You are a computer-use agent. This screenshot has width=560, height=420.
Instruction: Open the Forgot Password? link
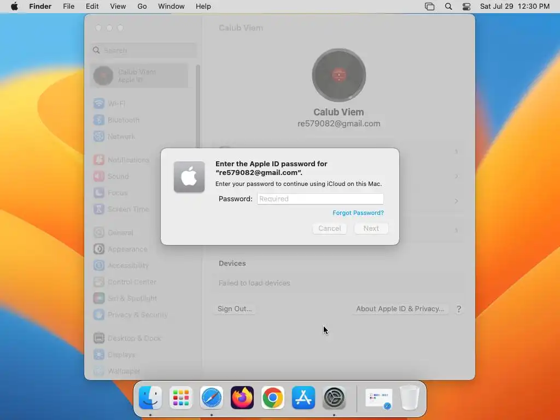(x=358, y=213)
